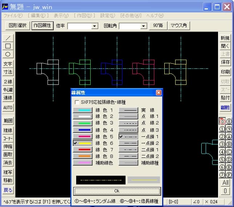The width and height of the screenshot is (234, 207).
Task: Select the 複写 copy tool
Action: tap(8, 172)
